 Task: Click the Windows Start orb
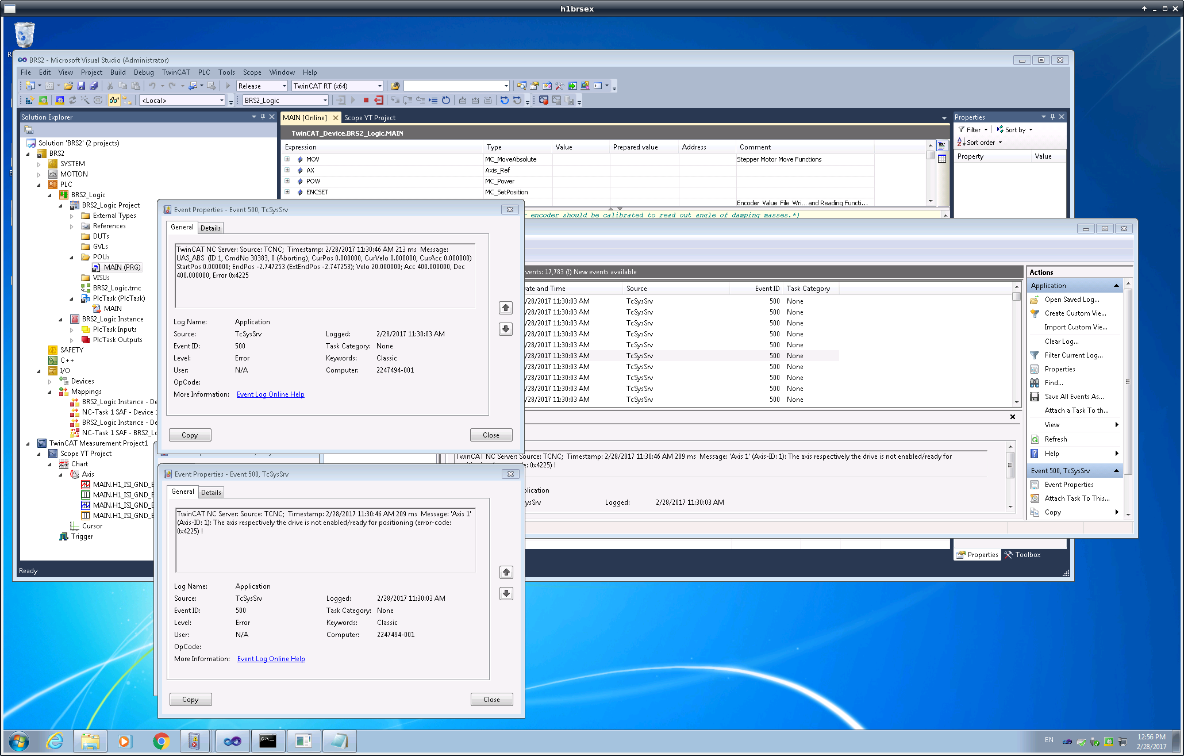[18, 742]
